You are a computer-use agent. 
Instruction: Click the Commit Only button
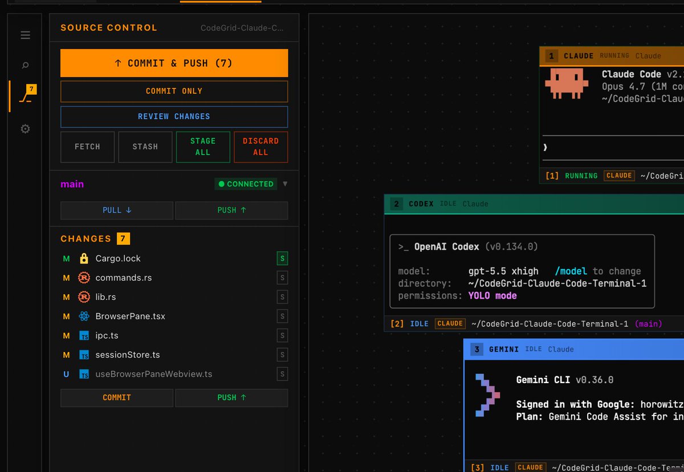[174, 91]
